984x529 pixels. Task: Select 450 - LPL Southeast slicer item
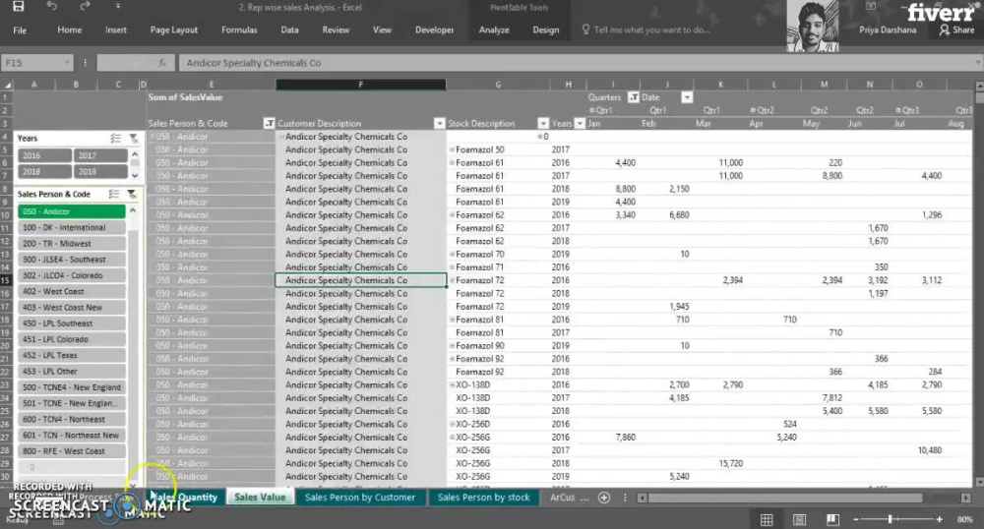(x=72, y=323)
